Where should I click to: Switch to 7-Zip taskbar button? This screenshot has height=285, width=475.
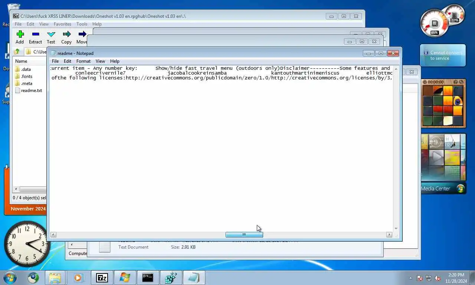(x=102, y=278)
